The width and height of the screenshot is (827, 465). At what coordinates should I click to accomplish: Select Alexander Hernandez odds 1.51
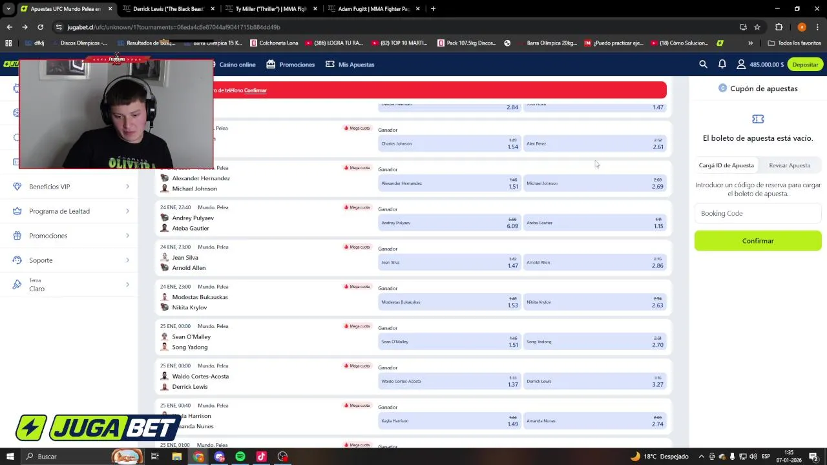coord(449,183)
